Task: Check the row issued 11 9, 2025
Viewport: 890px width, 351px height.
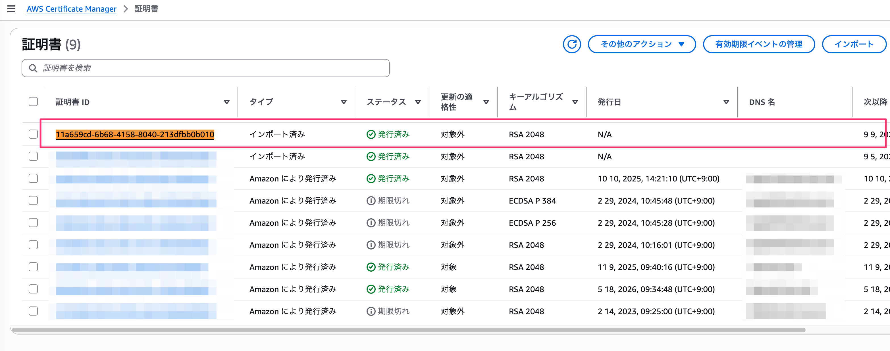Action: point(33,267)
